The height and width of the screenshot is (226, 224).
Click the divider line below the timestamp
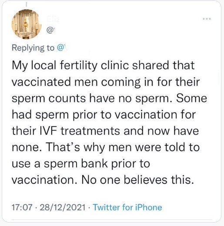(112, 220)
